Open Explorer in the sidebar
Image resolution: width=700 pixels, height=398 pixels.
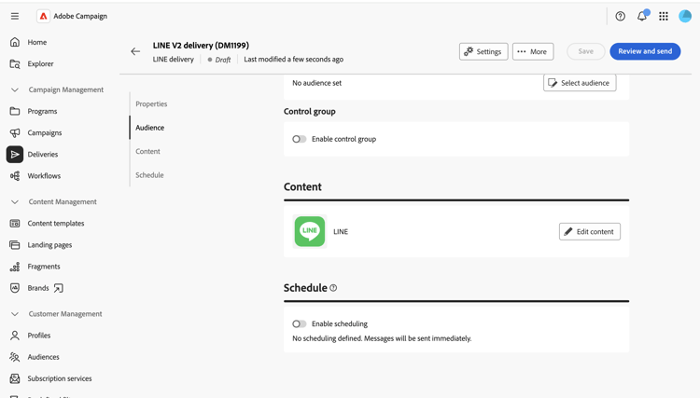pos(41,63)
